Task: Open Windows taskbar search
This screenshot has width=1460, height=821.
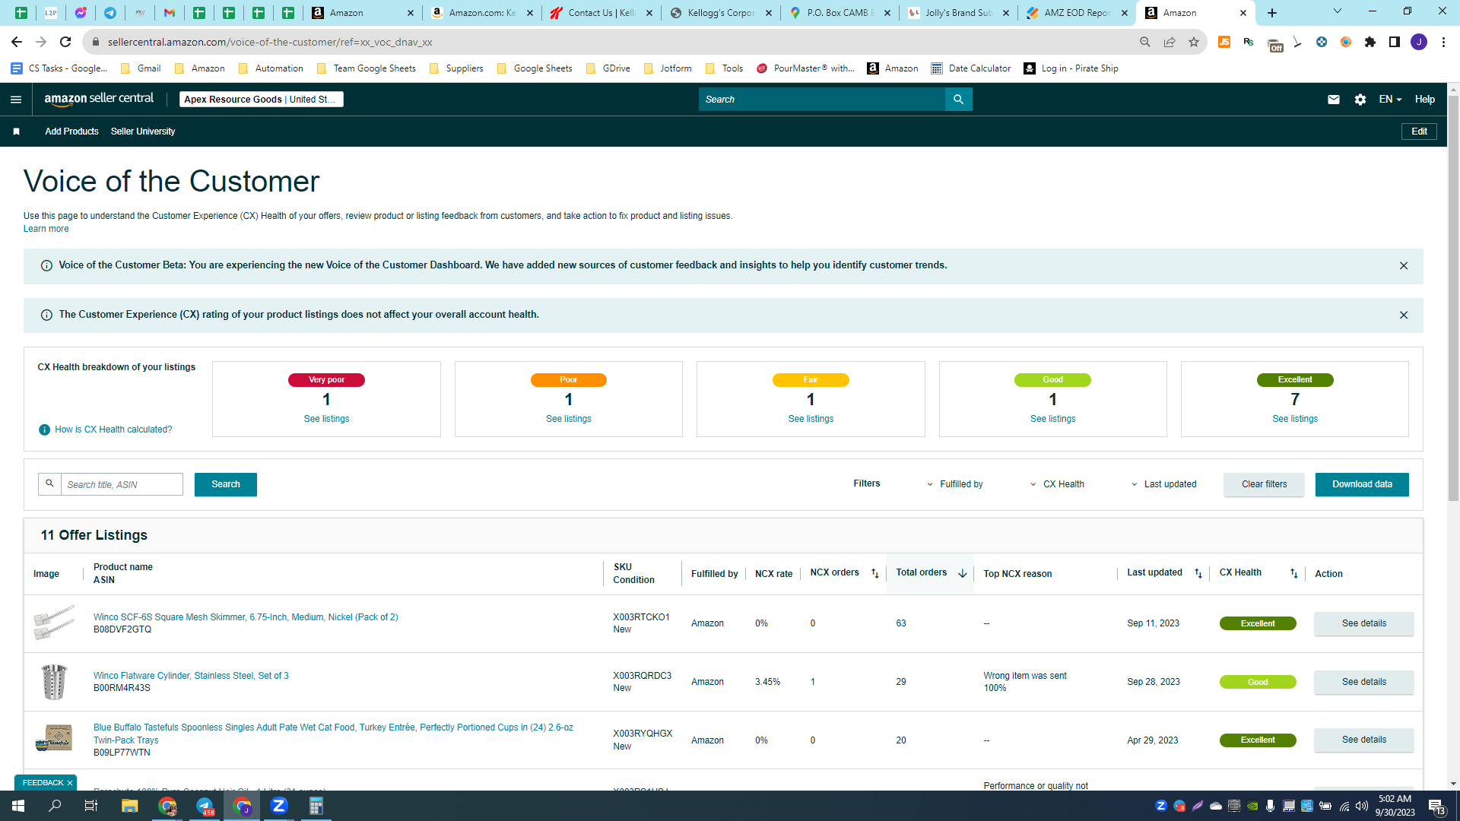Action: click(56, 806)
